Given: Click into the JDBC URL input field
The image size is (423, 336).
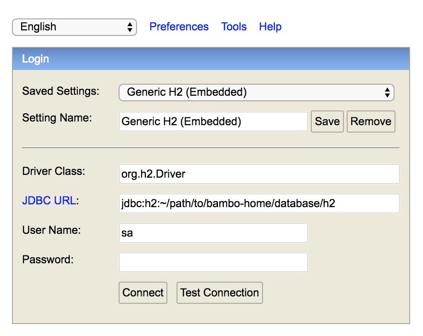Looking at the screenshot, I should tap(259, 203).
